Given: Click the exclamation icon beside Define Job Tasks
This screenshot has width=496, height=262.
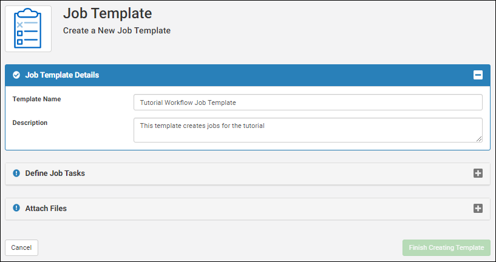Looking at the screenshot, I should (16, 173).
